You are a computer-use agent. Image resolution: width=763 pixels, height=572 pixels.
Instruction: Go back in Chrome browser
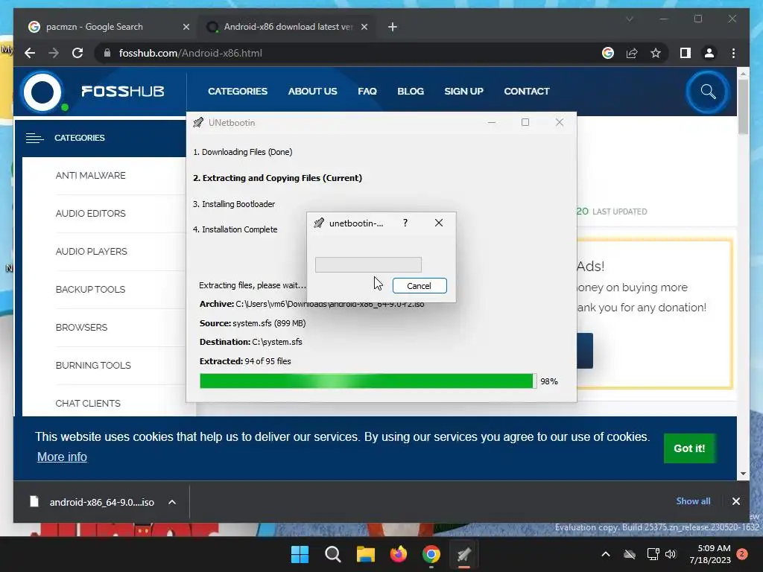coord(30,53)
